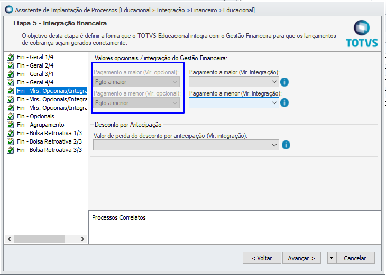Image resolution: width=386 pixels, height=275 pixels.
Task: Open the Pgto a menor combo box
Action: pyautogui.click(x=136, y=103)
